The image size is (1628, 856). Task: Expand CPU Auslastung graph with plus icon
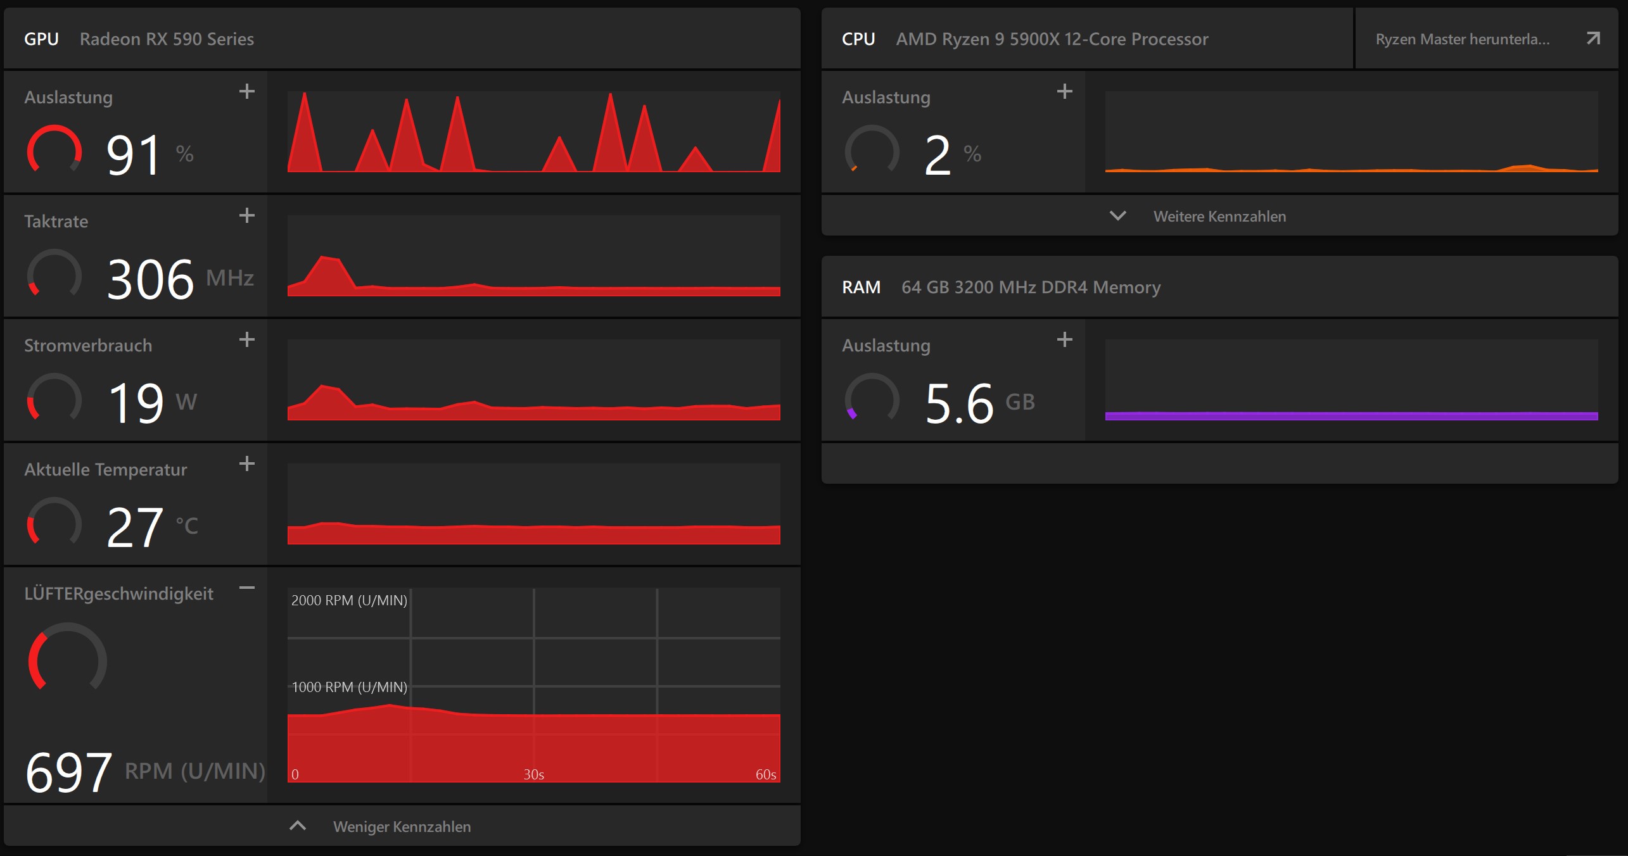point(1065,92)
